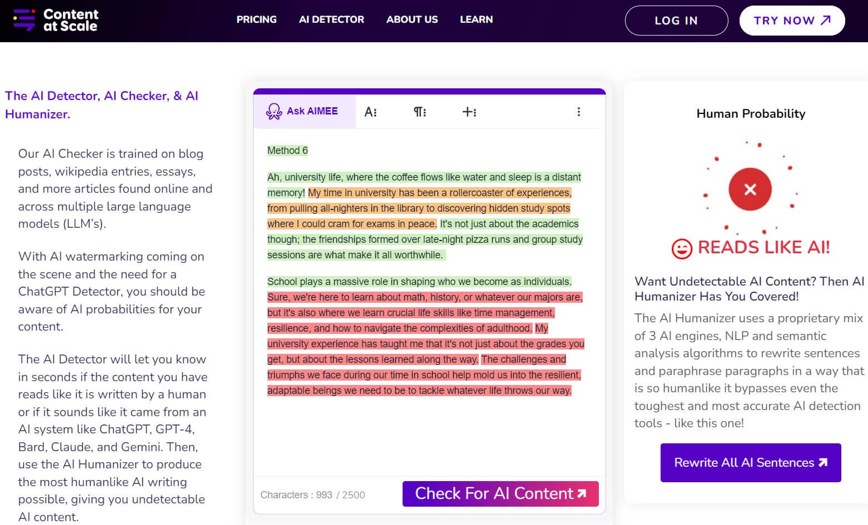Click Rewrite All AI Sentences
This screenshot has height=525, width=868.
tap(750, 463)
